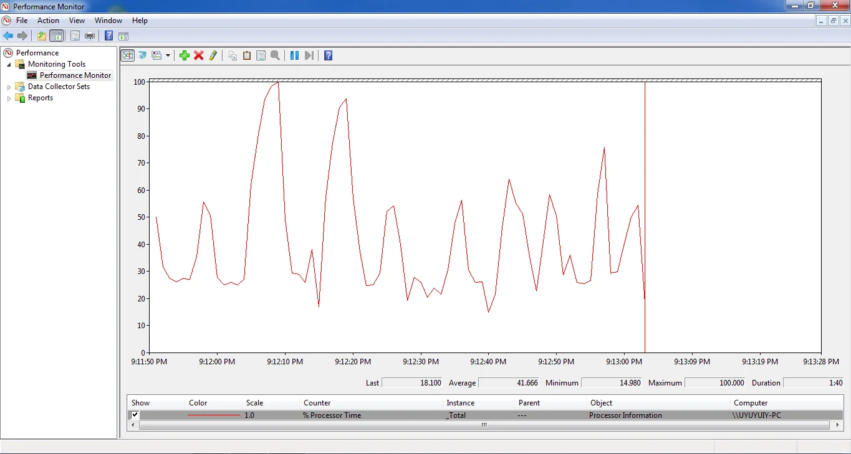Screen dimensions: 851x454
Task: Restore the inner MDI child window
Action: point(834,21)
